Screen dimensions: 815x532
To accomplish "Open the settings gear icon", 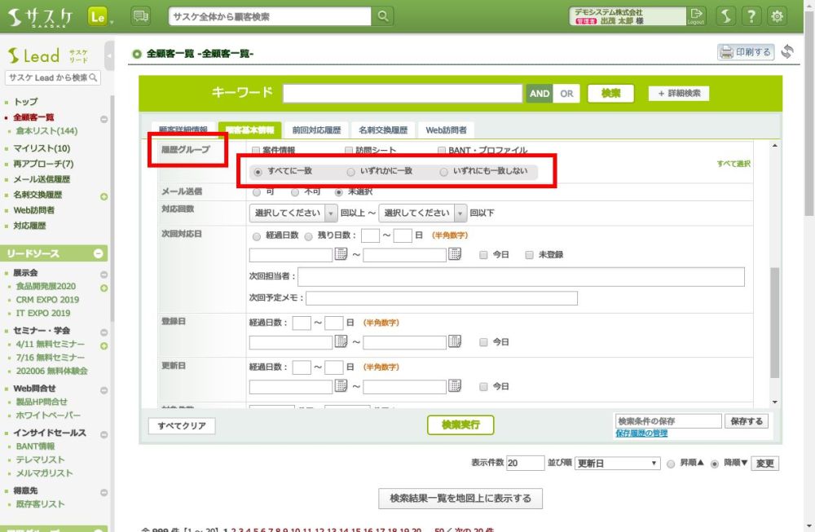I will click(x=778, y=16).
